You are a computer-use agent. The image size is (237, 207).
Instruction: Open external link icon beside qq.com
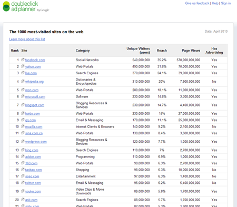[x=23, y=120]
